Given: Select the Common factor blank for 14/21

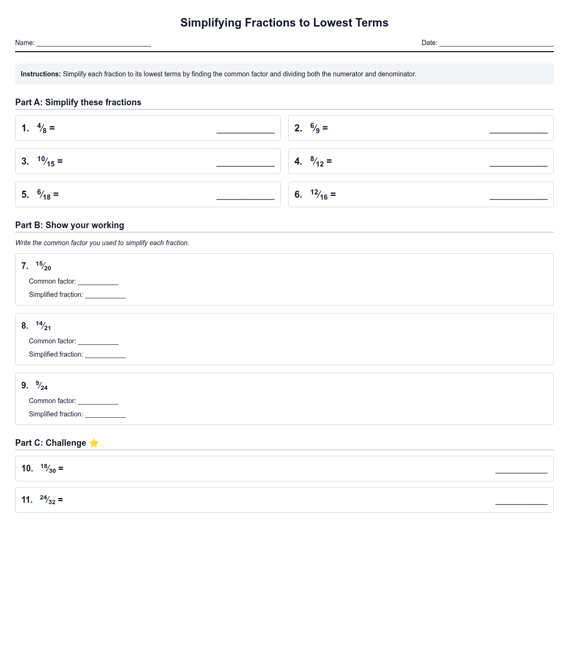Looking at the screenshot, I should click(98, 341).
